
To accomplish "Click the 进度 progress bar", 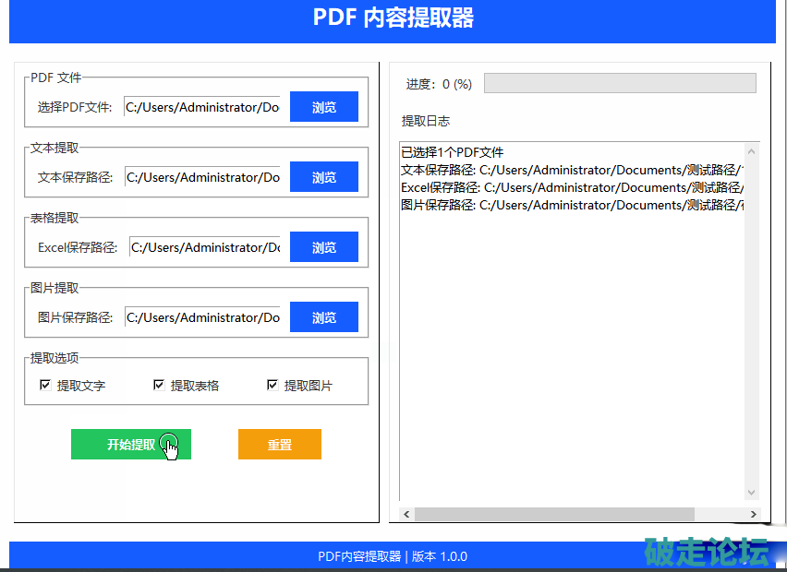I will [619, 84].
